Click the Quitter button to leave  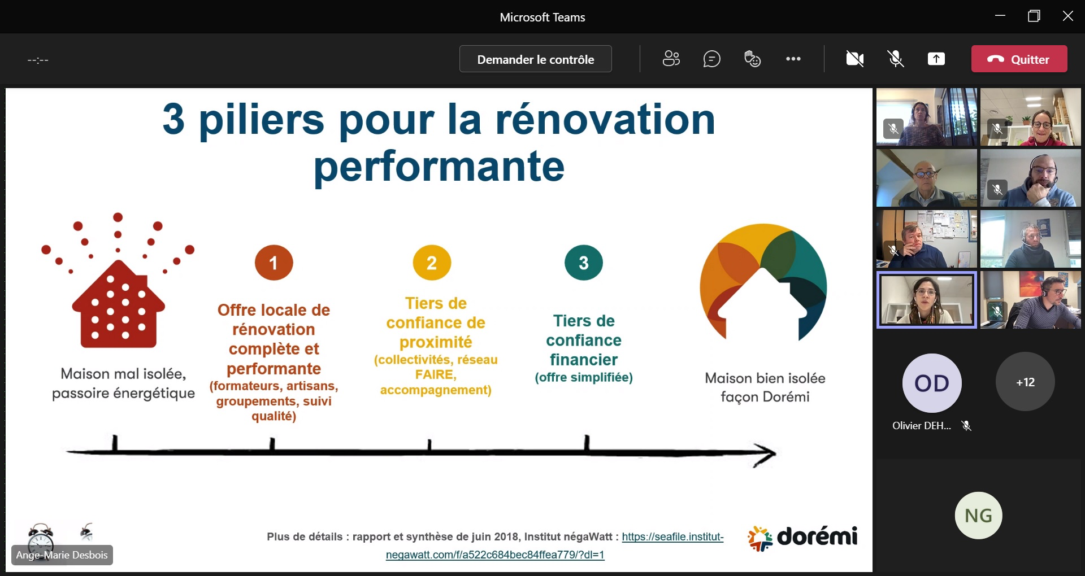click(1018, 59)
